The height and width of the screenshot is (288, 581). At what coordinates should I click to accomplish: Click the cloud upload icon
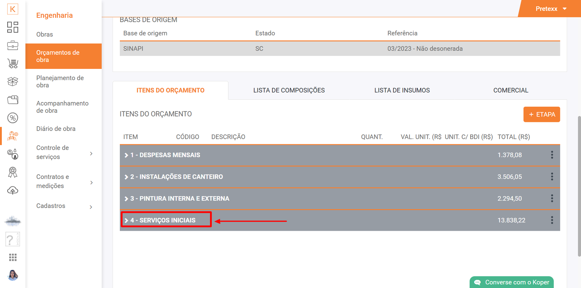(13, 190)
